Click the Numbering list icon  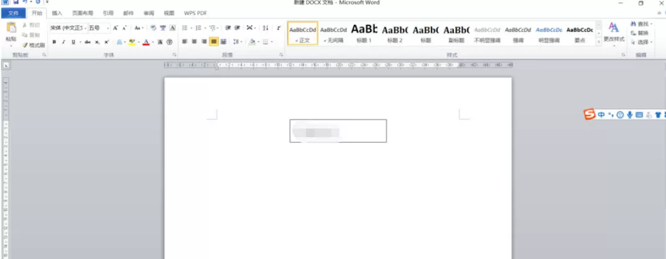click(x=198, y=28)
